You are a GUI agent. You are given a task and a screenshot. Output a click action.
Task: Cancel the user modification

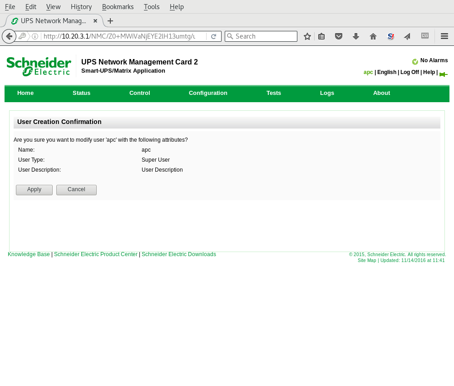[x=76, y=190]
